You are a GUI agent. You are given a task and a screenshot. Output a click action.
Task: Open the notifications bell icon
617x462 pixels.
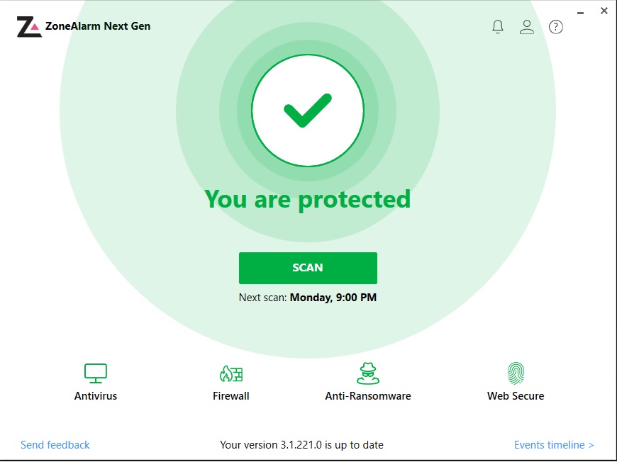click(498, 27)
